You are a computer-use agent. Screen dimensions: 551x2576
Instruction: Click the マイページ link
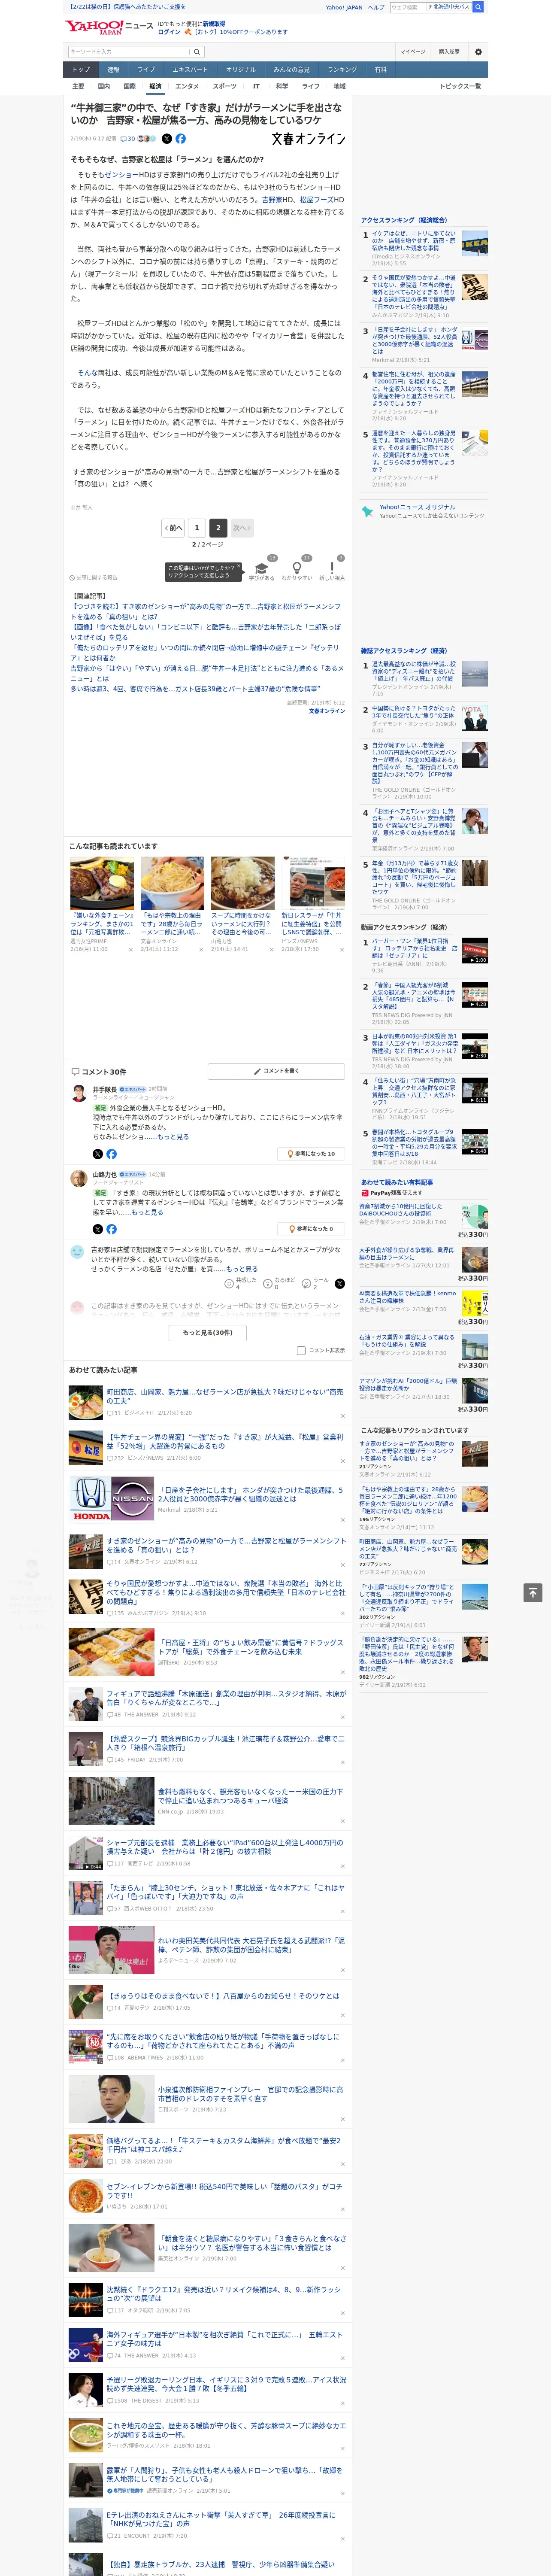tap(412, 52)
